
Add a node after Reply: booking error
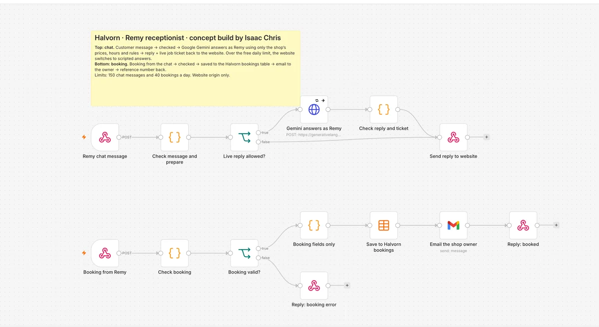tap(347, 285)
